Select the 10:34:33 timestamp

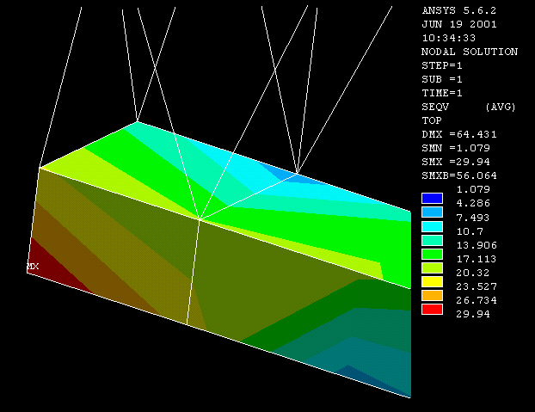pos(449,38)
